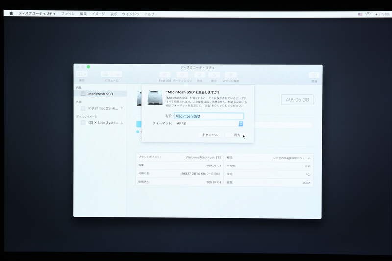This screenshot has width=392, height=261.
Task: Click the マウント解除 toolbar icon
Action: coord(231,75)
